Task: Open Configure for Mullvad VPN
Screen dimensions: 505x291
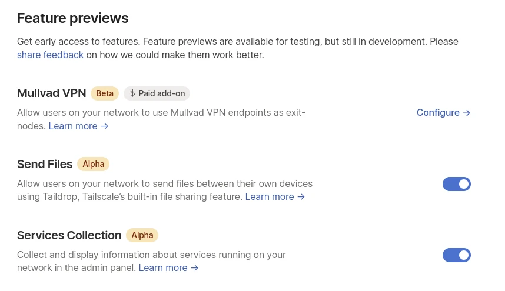Action: click(x=438, y=113)
